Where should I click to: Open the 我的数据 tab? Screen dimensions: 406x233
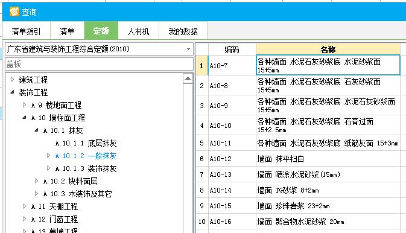tap(183, 31)
